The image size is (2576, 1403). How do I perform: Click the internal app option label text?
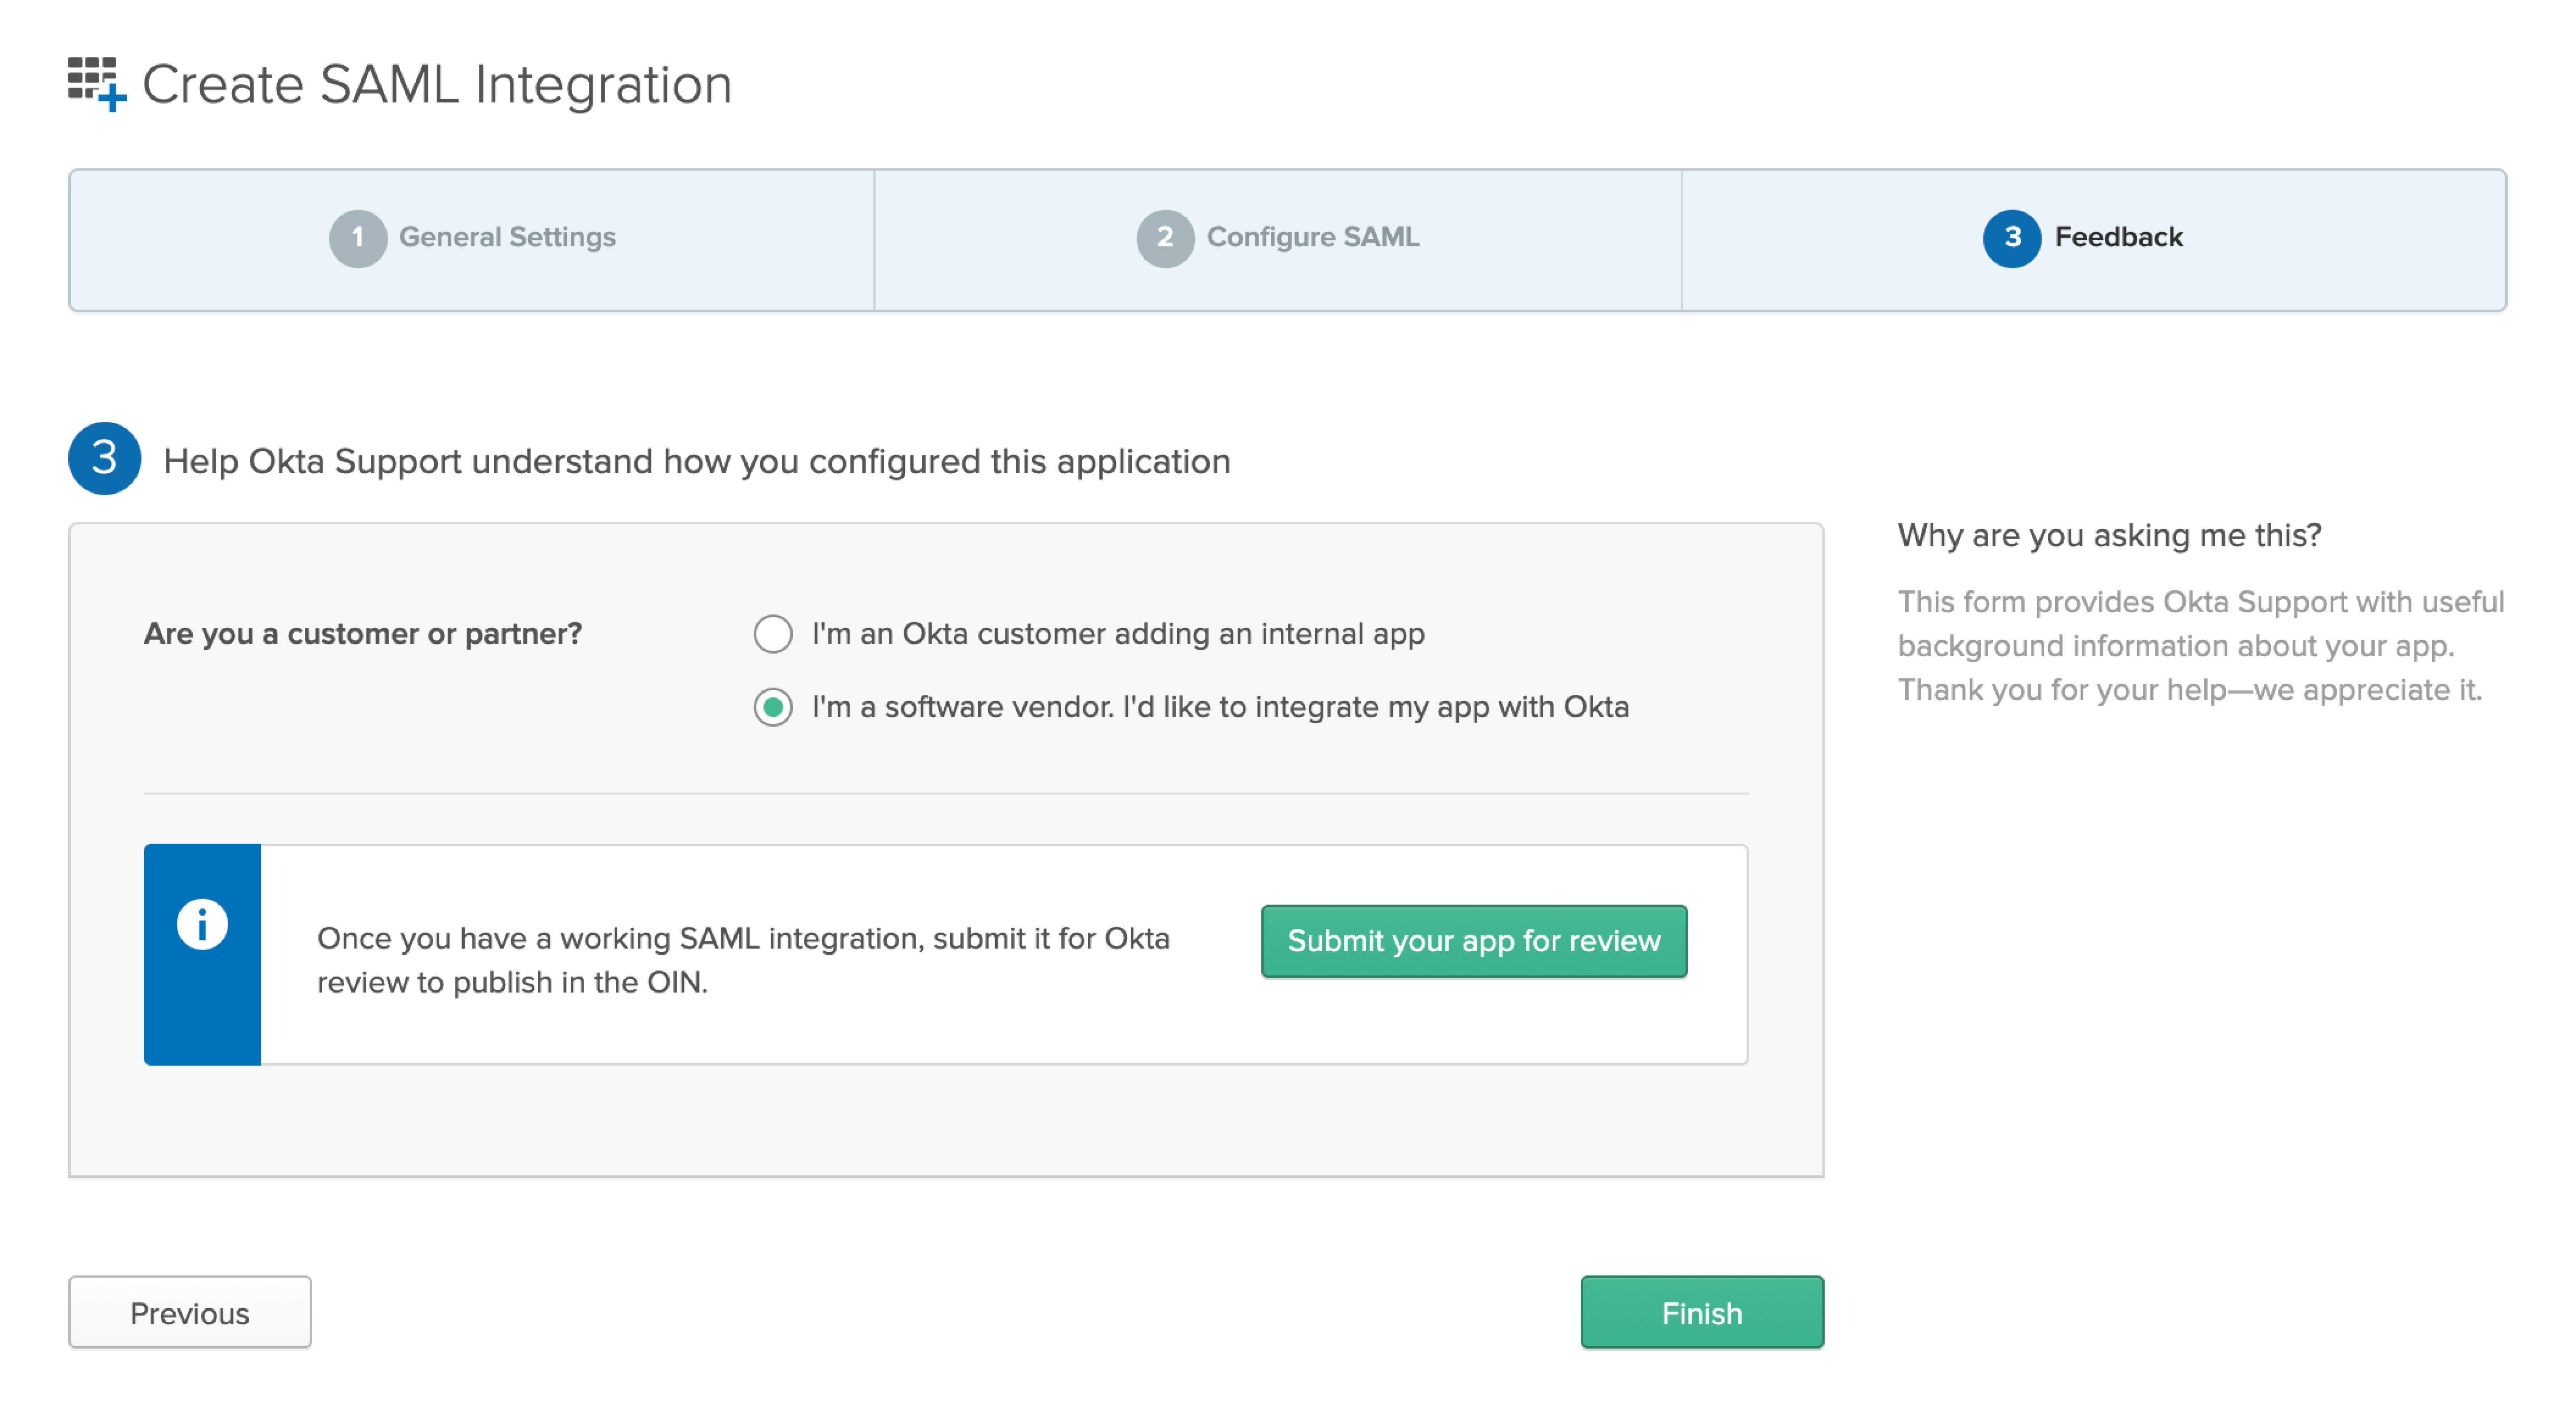[x=1117, y=634]
